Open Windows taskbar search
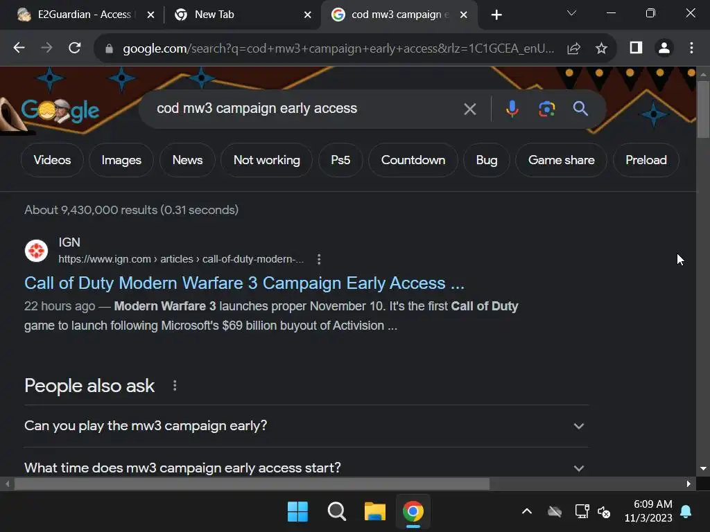 336,512
